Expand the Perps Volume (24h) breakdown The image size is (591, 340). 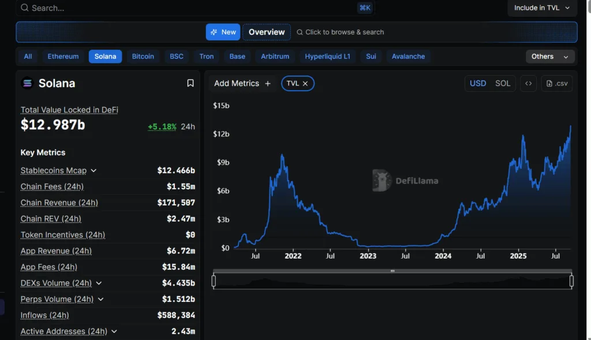tap(100, 299)
